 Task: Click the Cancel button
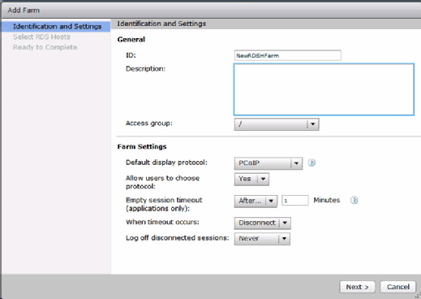(397, 287)
